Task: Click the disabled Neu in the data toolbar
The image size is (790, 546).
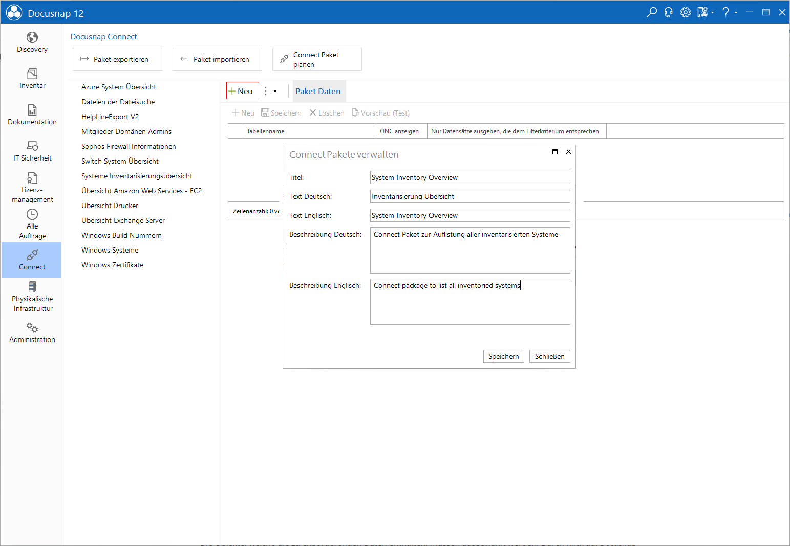Action: click(x=243, y=113)
